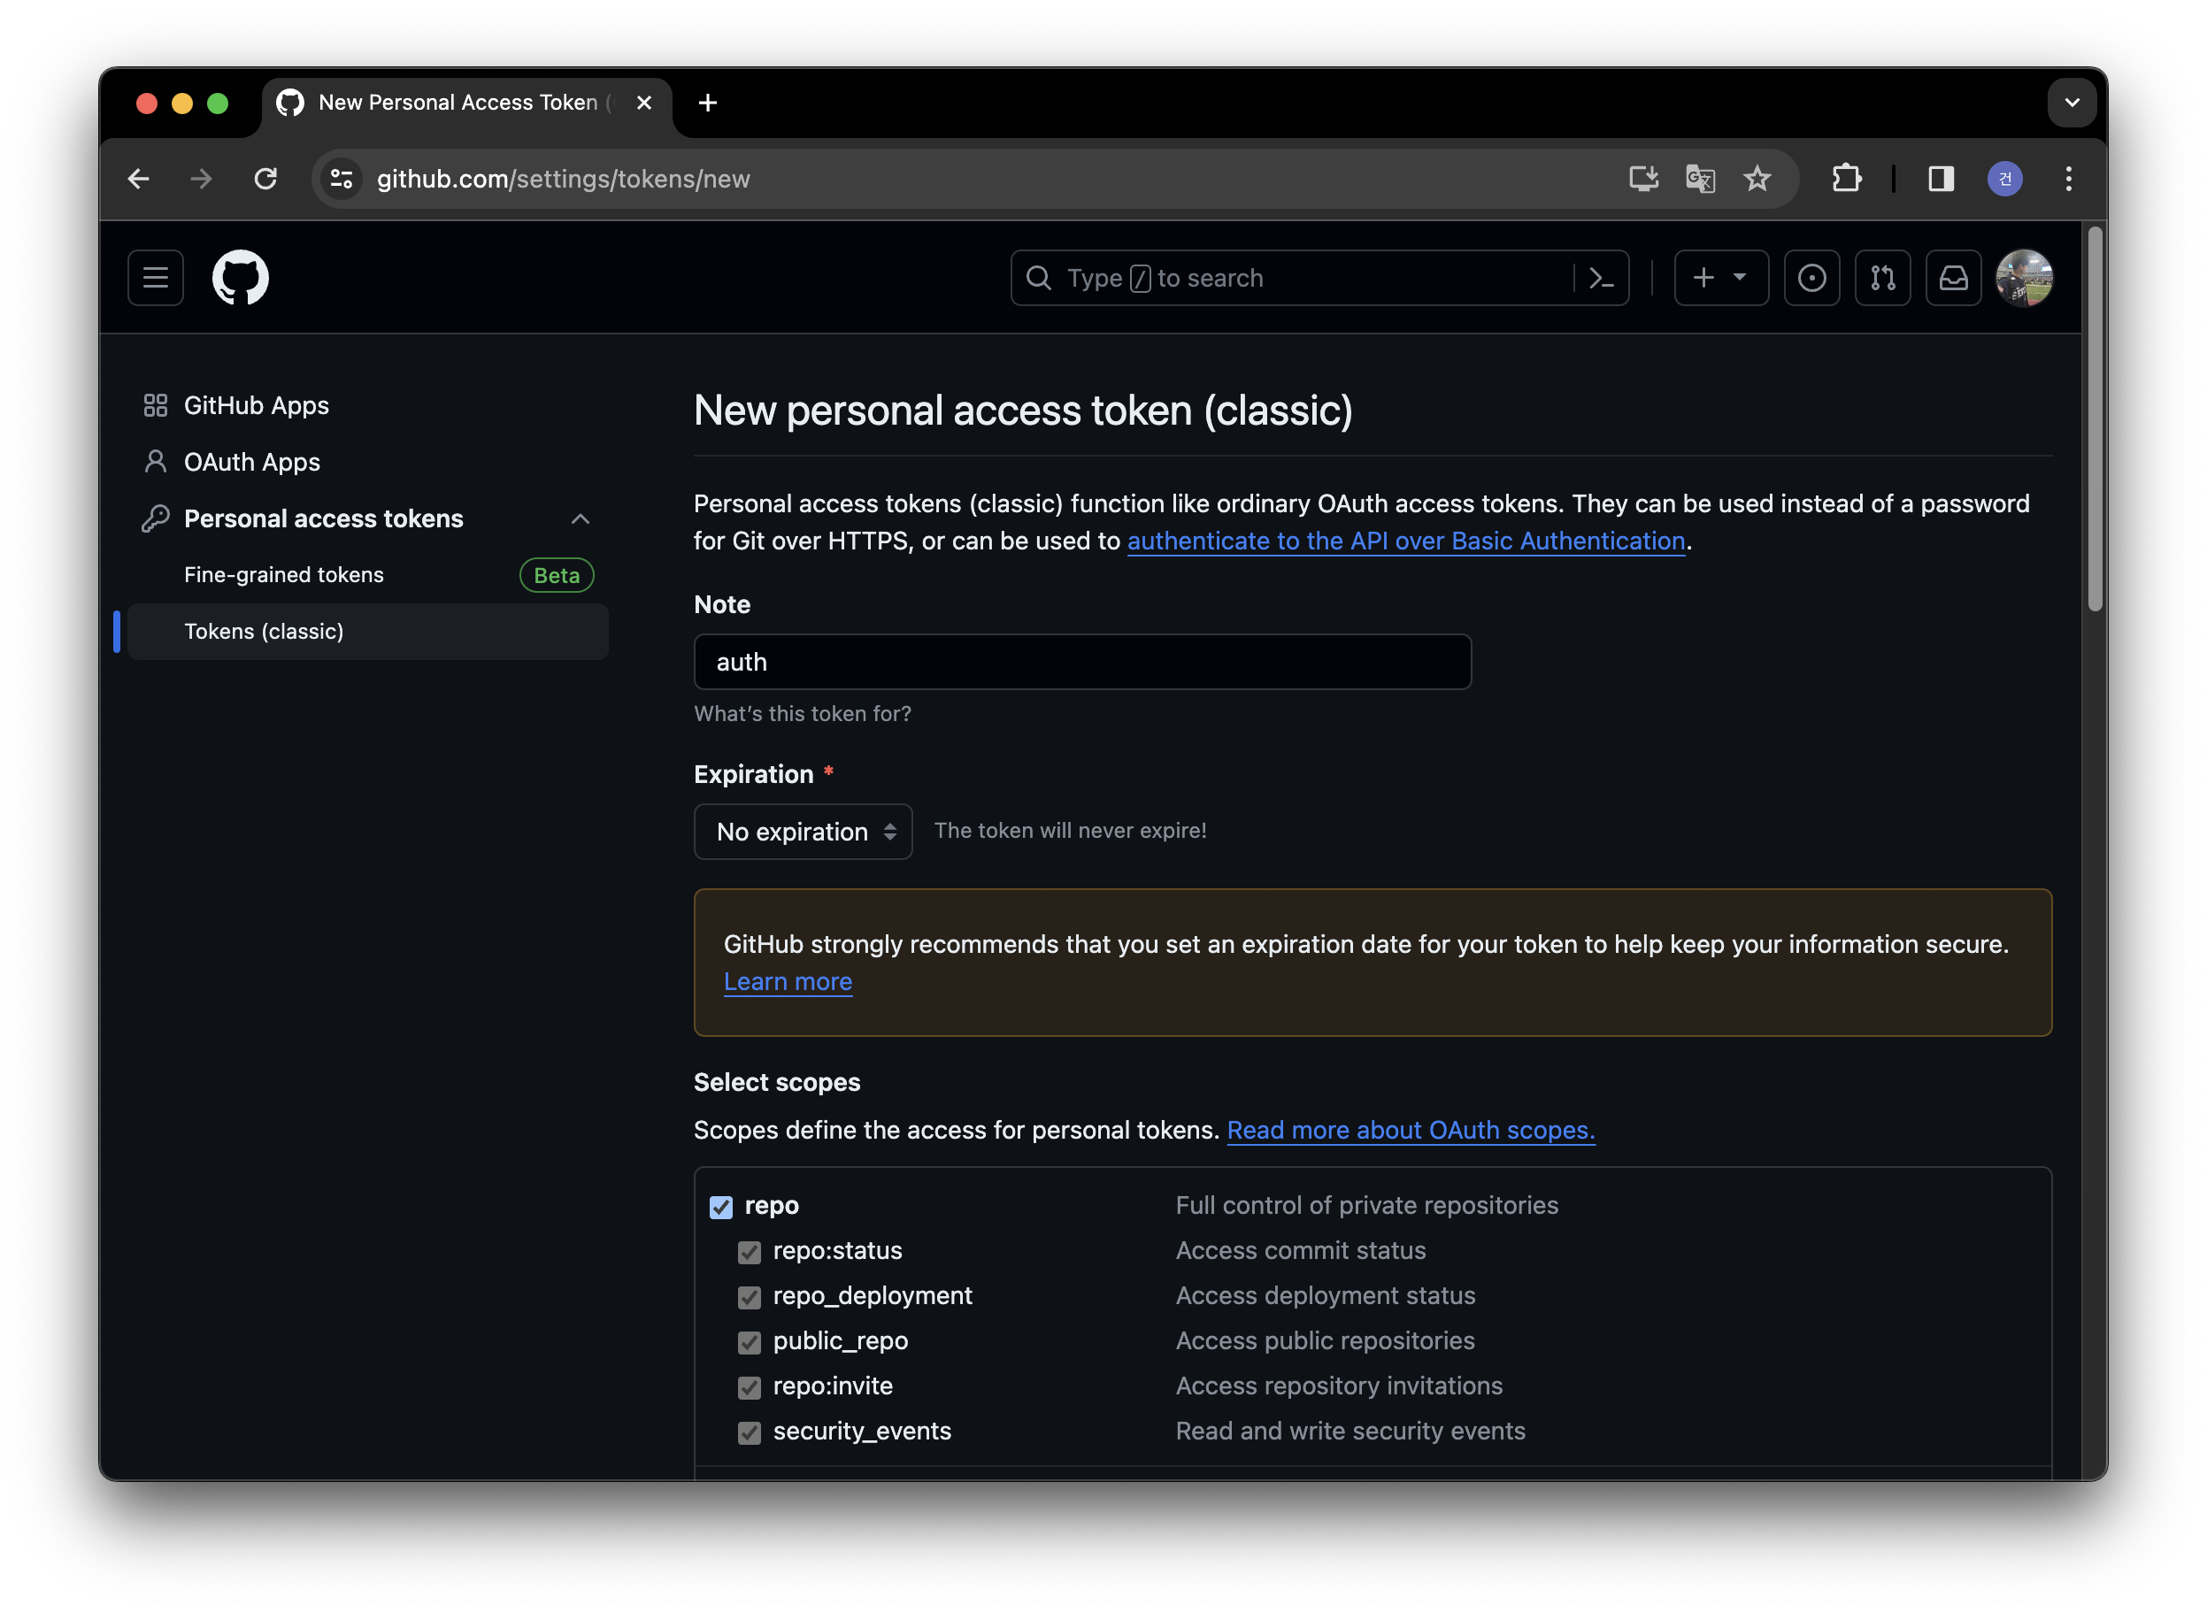2207x1612 pixels.
Task: Open the GitHub hamburger navigation menu
Action: click(x=155, y=278)
